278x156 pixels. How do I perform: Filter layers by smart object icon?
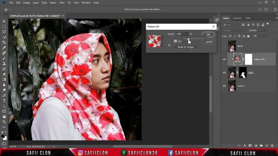pos(263,25)
